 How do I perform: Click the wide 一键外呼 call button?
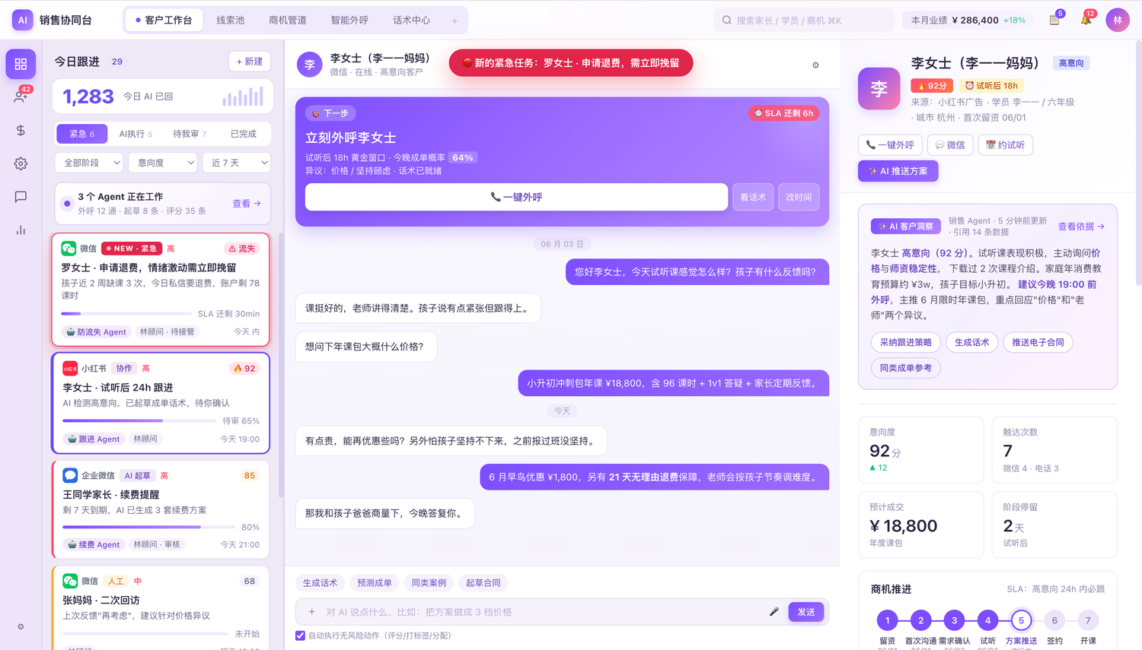pos(516,197)
